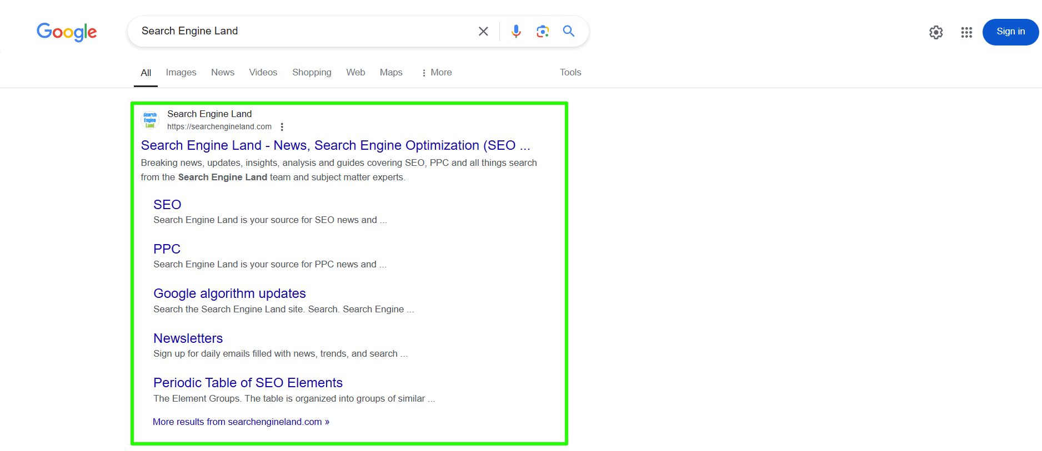Open the Web tab
The height and width of the screenshot is (451, 1042).
coord(355,73)
